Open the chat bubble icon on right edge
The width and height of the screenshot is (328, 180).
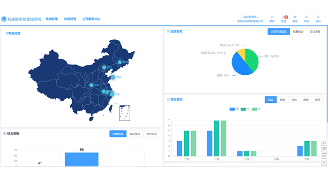pos(324,143)
